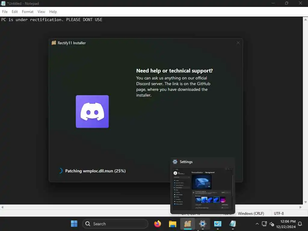
Task: Click the Settings gear icon in preview header
Action: 175,162
